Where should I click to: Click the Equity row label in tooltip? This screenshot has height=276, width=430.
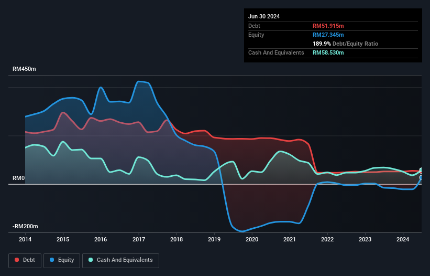256,35
